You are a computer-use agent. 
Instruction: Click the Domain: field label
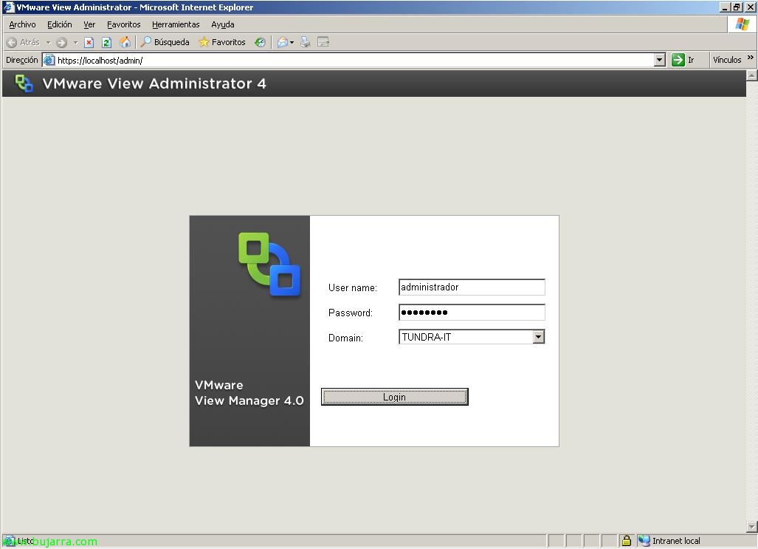pos(345,338)
